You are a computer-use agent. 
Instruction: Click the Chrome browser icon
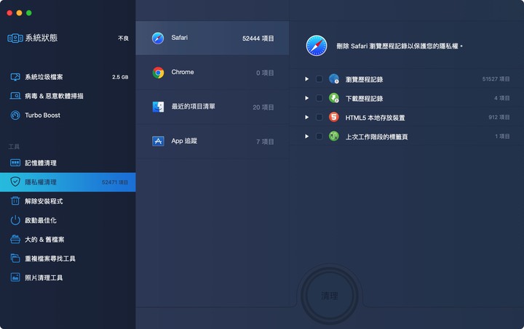(158, 73)
